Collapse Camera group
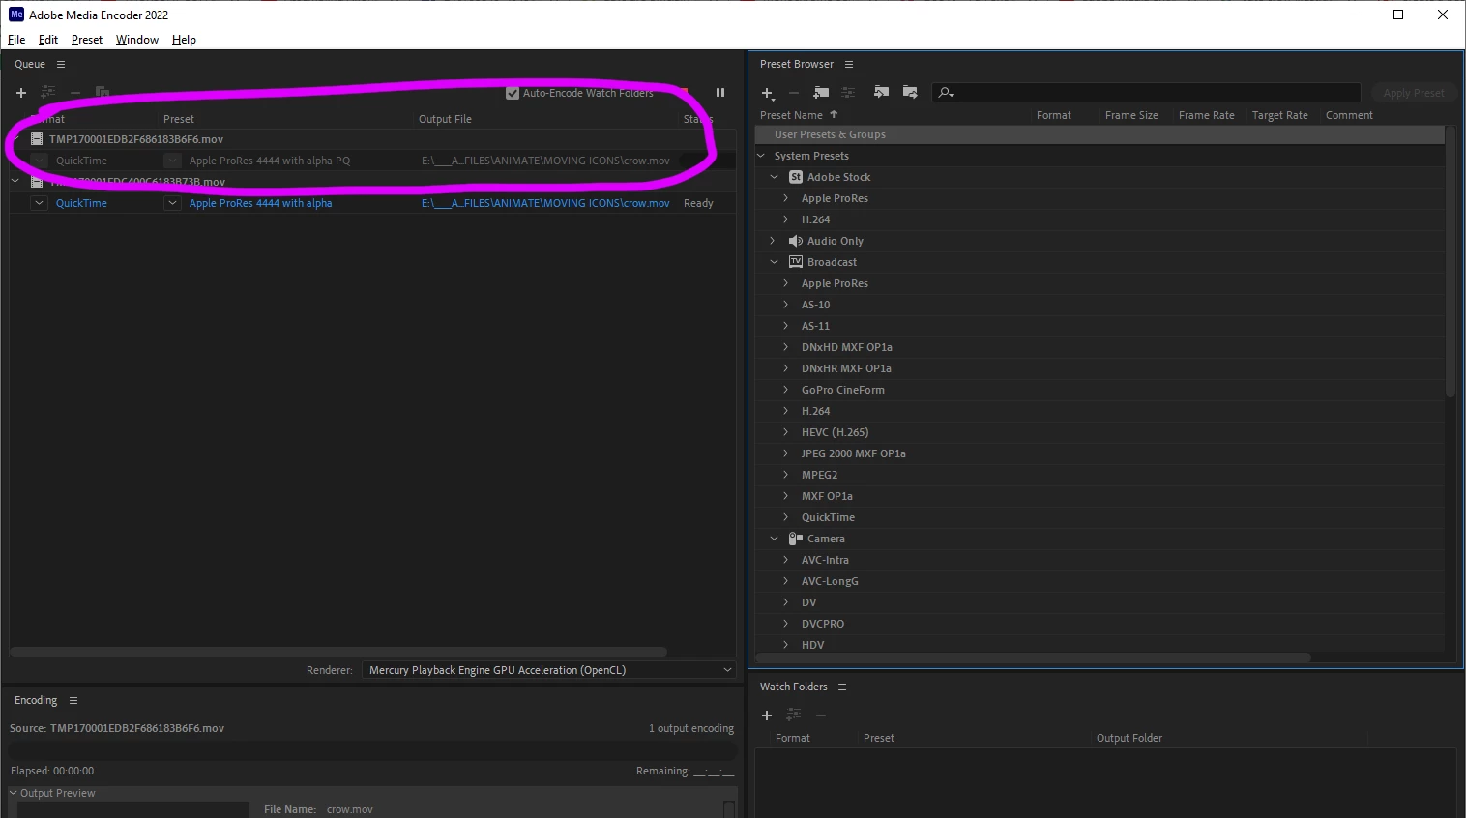The image size is (1466, 818). click(775, 539)
